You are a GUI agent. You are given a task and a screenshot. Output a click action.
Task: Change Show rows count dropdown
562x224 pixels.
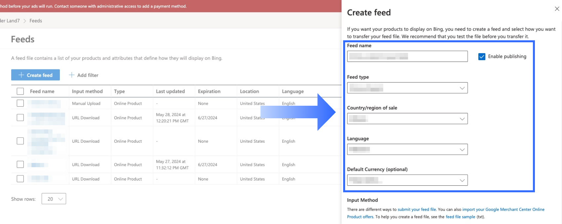point(54,199)
